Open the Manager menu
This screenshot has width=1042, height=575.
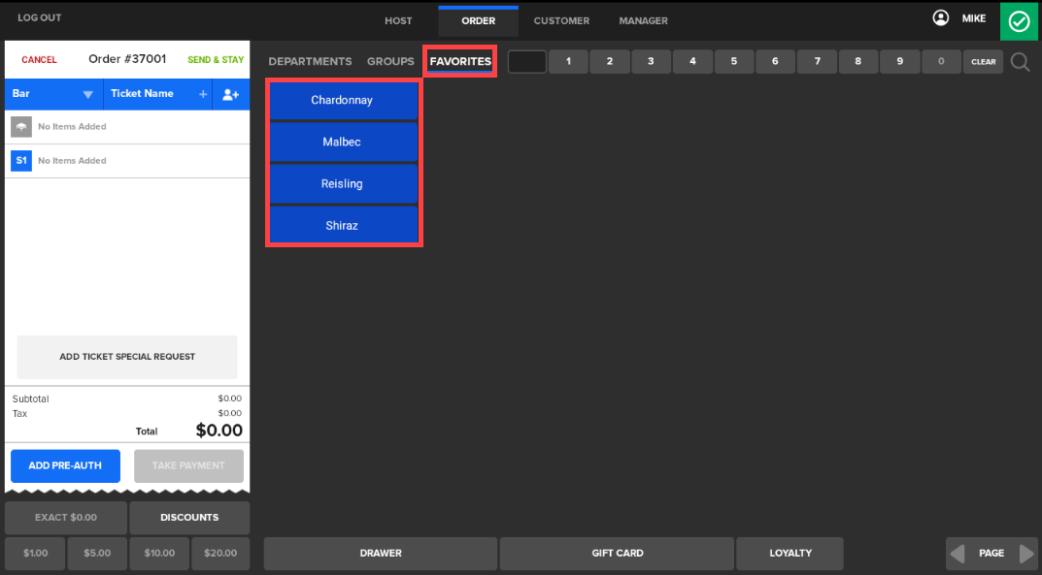tap(643, 21)
